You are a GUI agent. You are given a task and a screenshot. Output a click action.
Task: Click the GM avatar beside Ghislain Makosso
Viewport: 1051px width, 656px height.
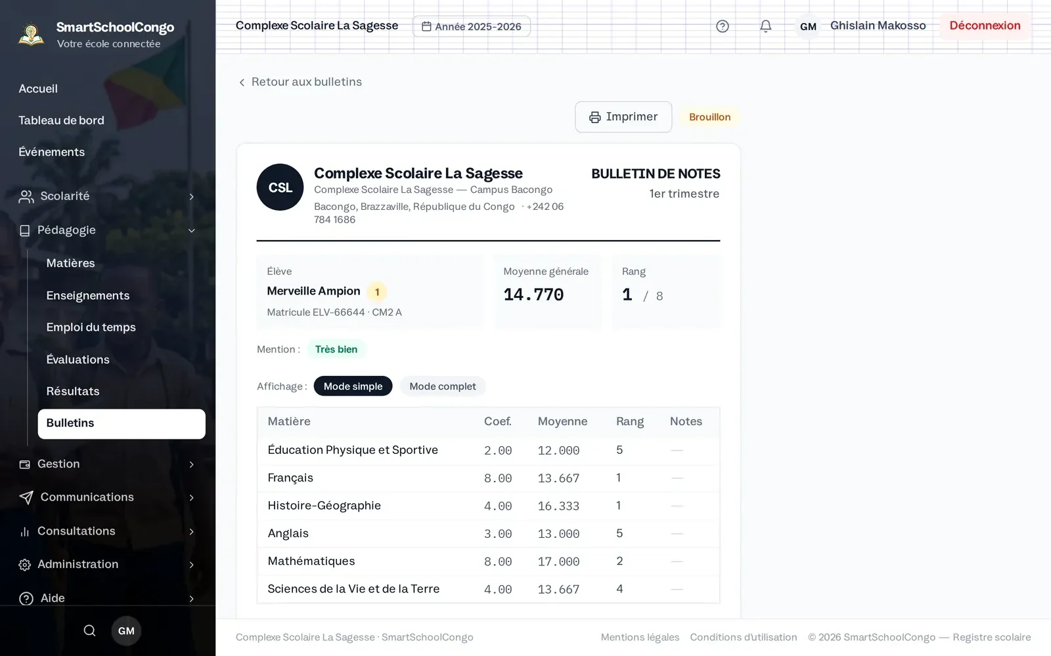pos(808,26)
